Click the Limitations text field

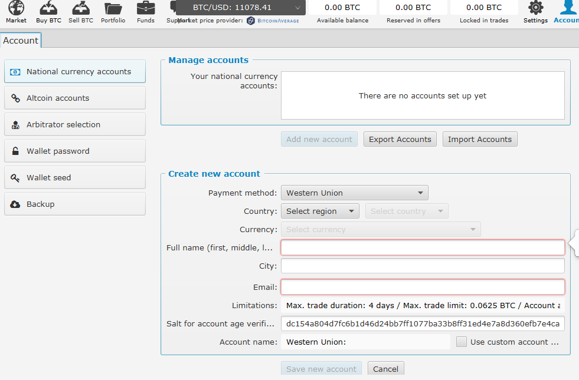point(423,305)
